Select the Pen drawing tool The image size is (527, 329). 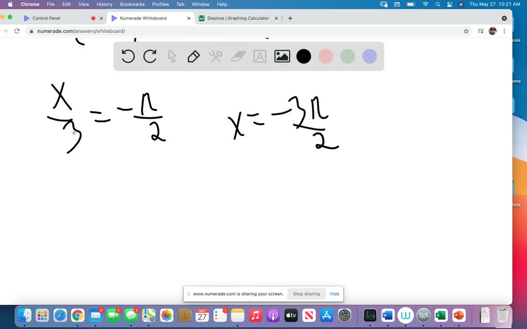[x=194, y=57]
